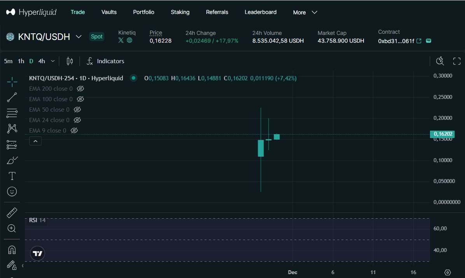465x278 pixels.
Task: Open chart settings gear icon
Action: (x=448, y=273)
